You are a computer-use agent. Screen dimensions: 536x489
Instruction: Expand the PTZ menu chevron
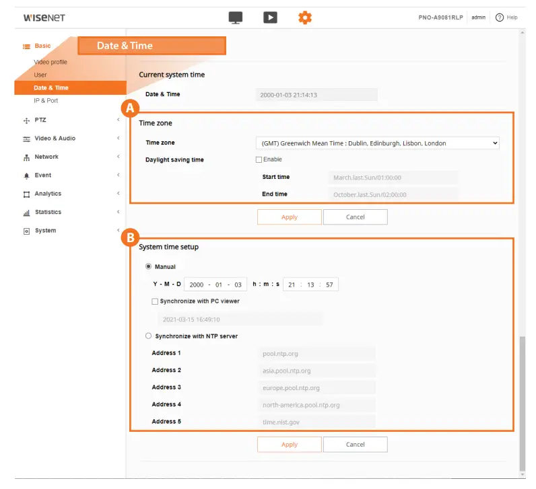(119, 120)
